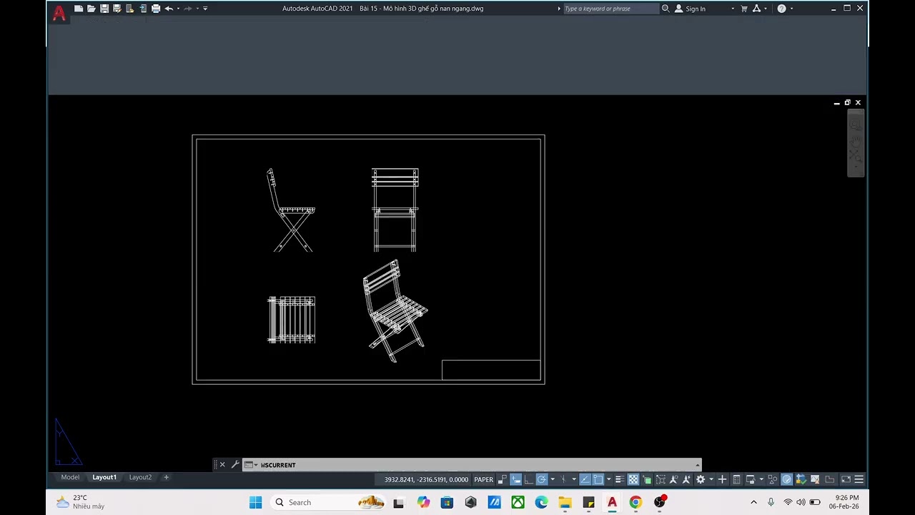Screen dimensions: 915x515
Task: Toggle PAPER space button in status bar
Action: coord(484,479)
